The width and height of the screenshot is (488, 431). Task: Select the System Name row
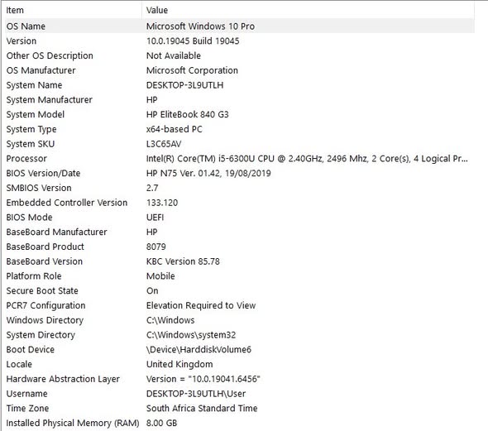tap(240, 85)
